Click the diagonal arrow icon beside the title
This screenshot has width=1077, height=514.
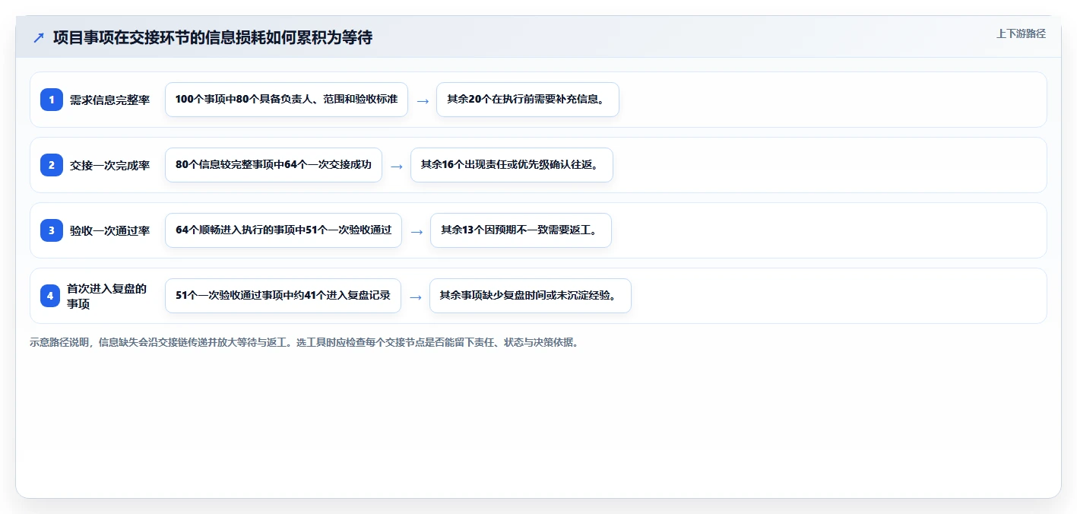pos(39,37)
